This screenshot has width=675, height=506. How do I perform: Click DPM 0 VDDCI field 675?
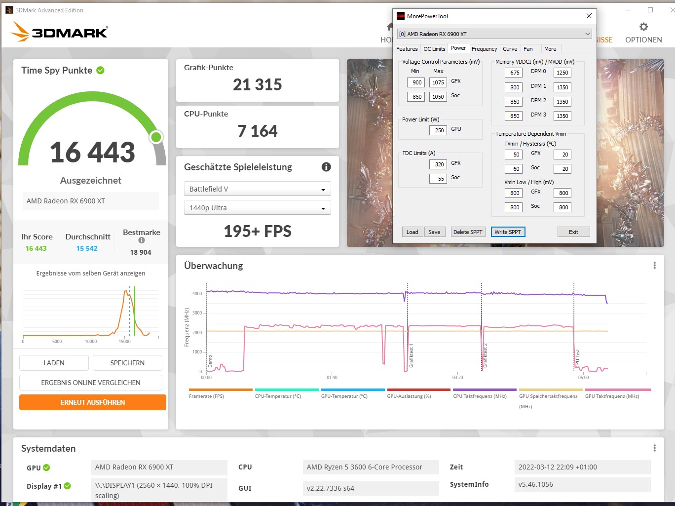pos(514,73)
